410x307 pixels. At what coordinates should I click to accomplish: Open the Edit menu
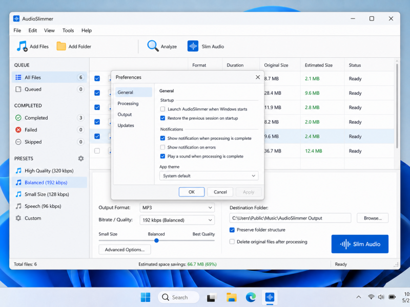[33, 30]
